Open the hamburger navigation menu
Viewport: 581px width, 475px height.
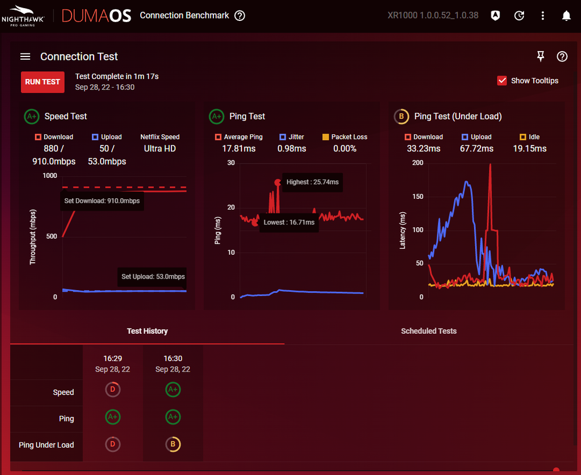coord(25,56)
